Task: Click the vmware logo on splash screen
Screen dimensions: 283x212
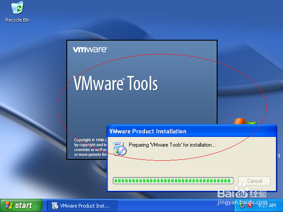Action: pyautogui.click(x=90, y=49)
